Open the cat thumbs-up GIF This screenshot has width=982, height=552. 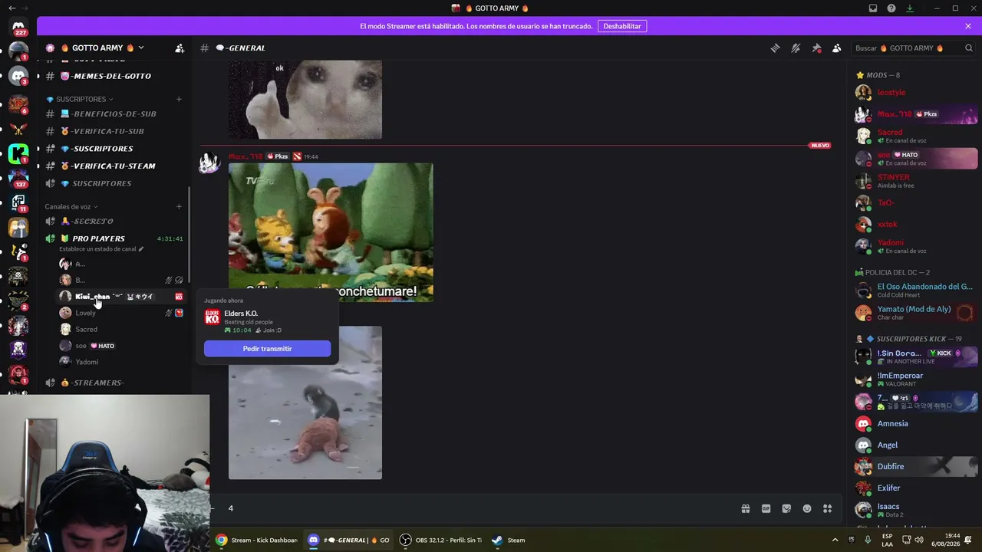pyautogui.click(x=305, y=100)
